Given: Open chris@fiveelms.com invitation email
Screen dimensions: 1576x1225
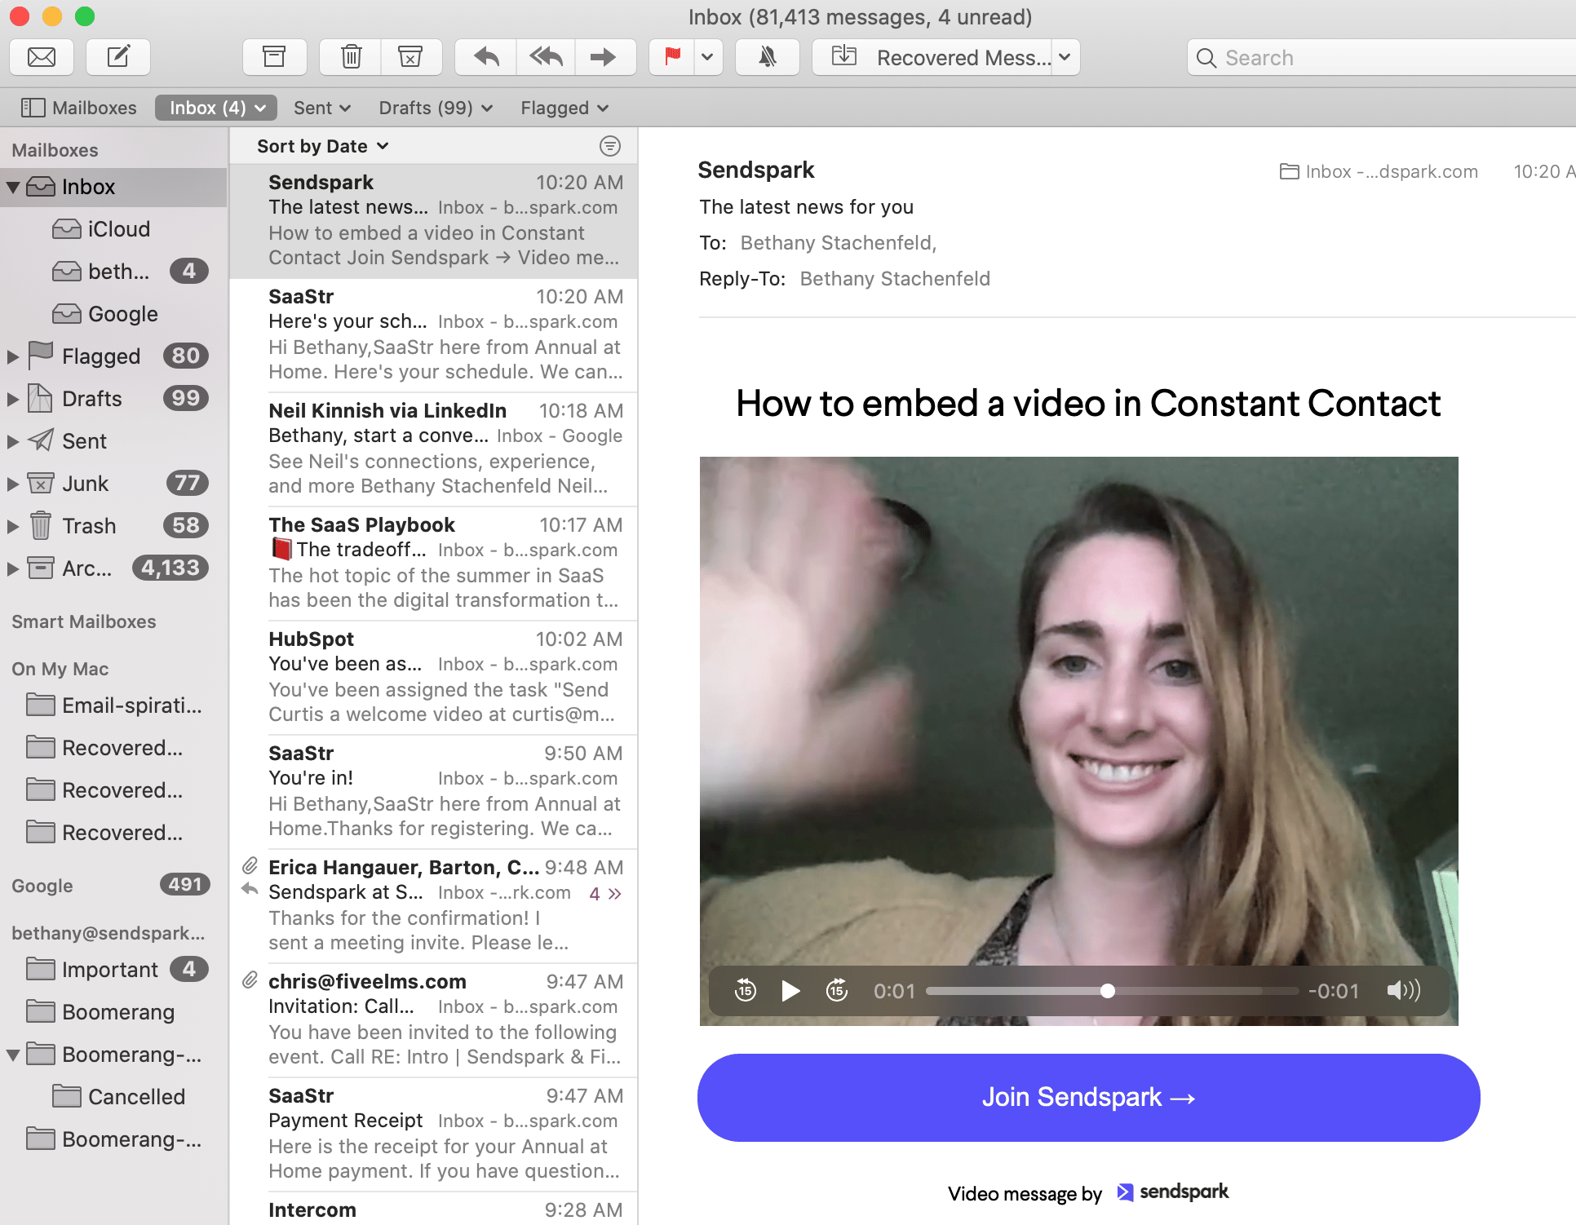Looking at the screenshot, I should pos(434,1020).
